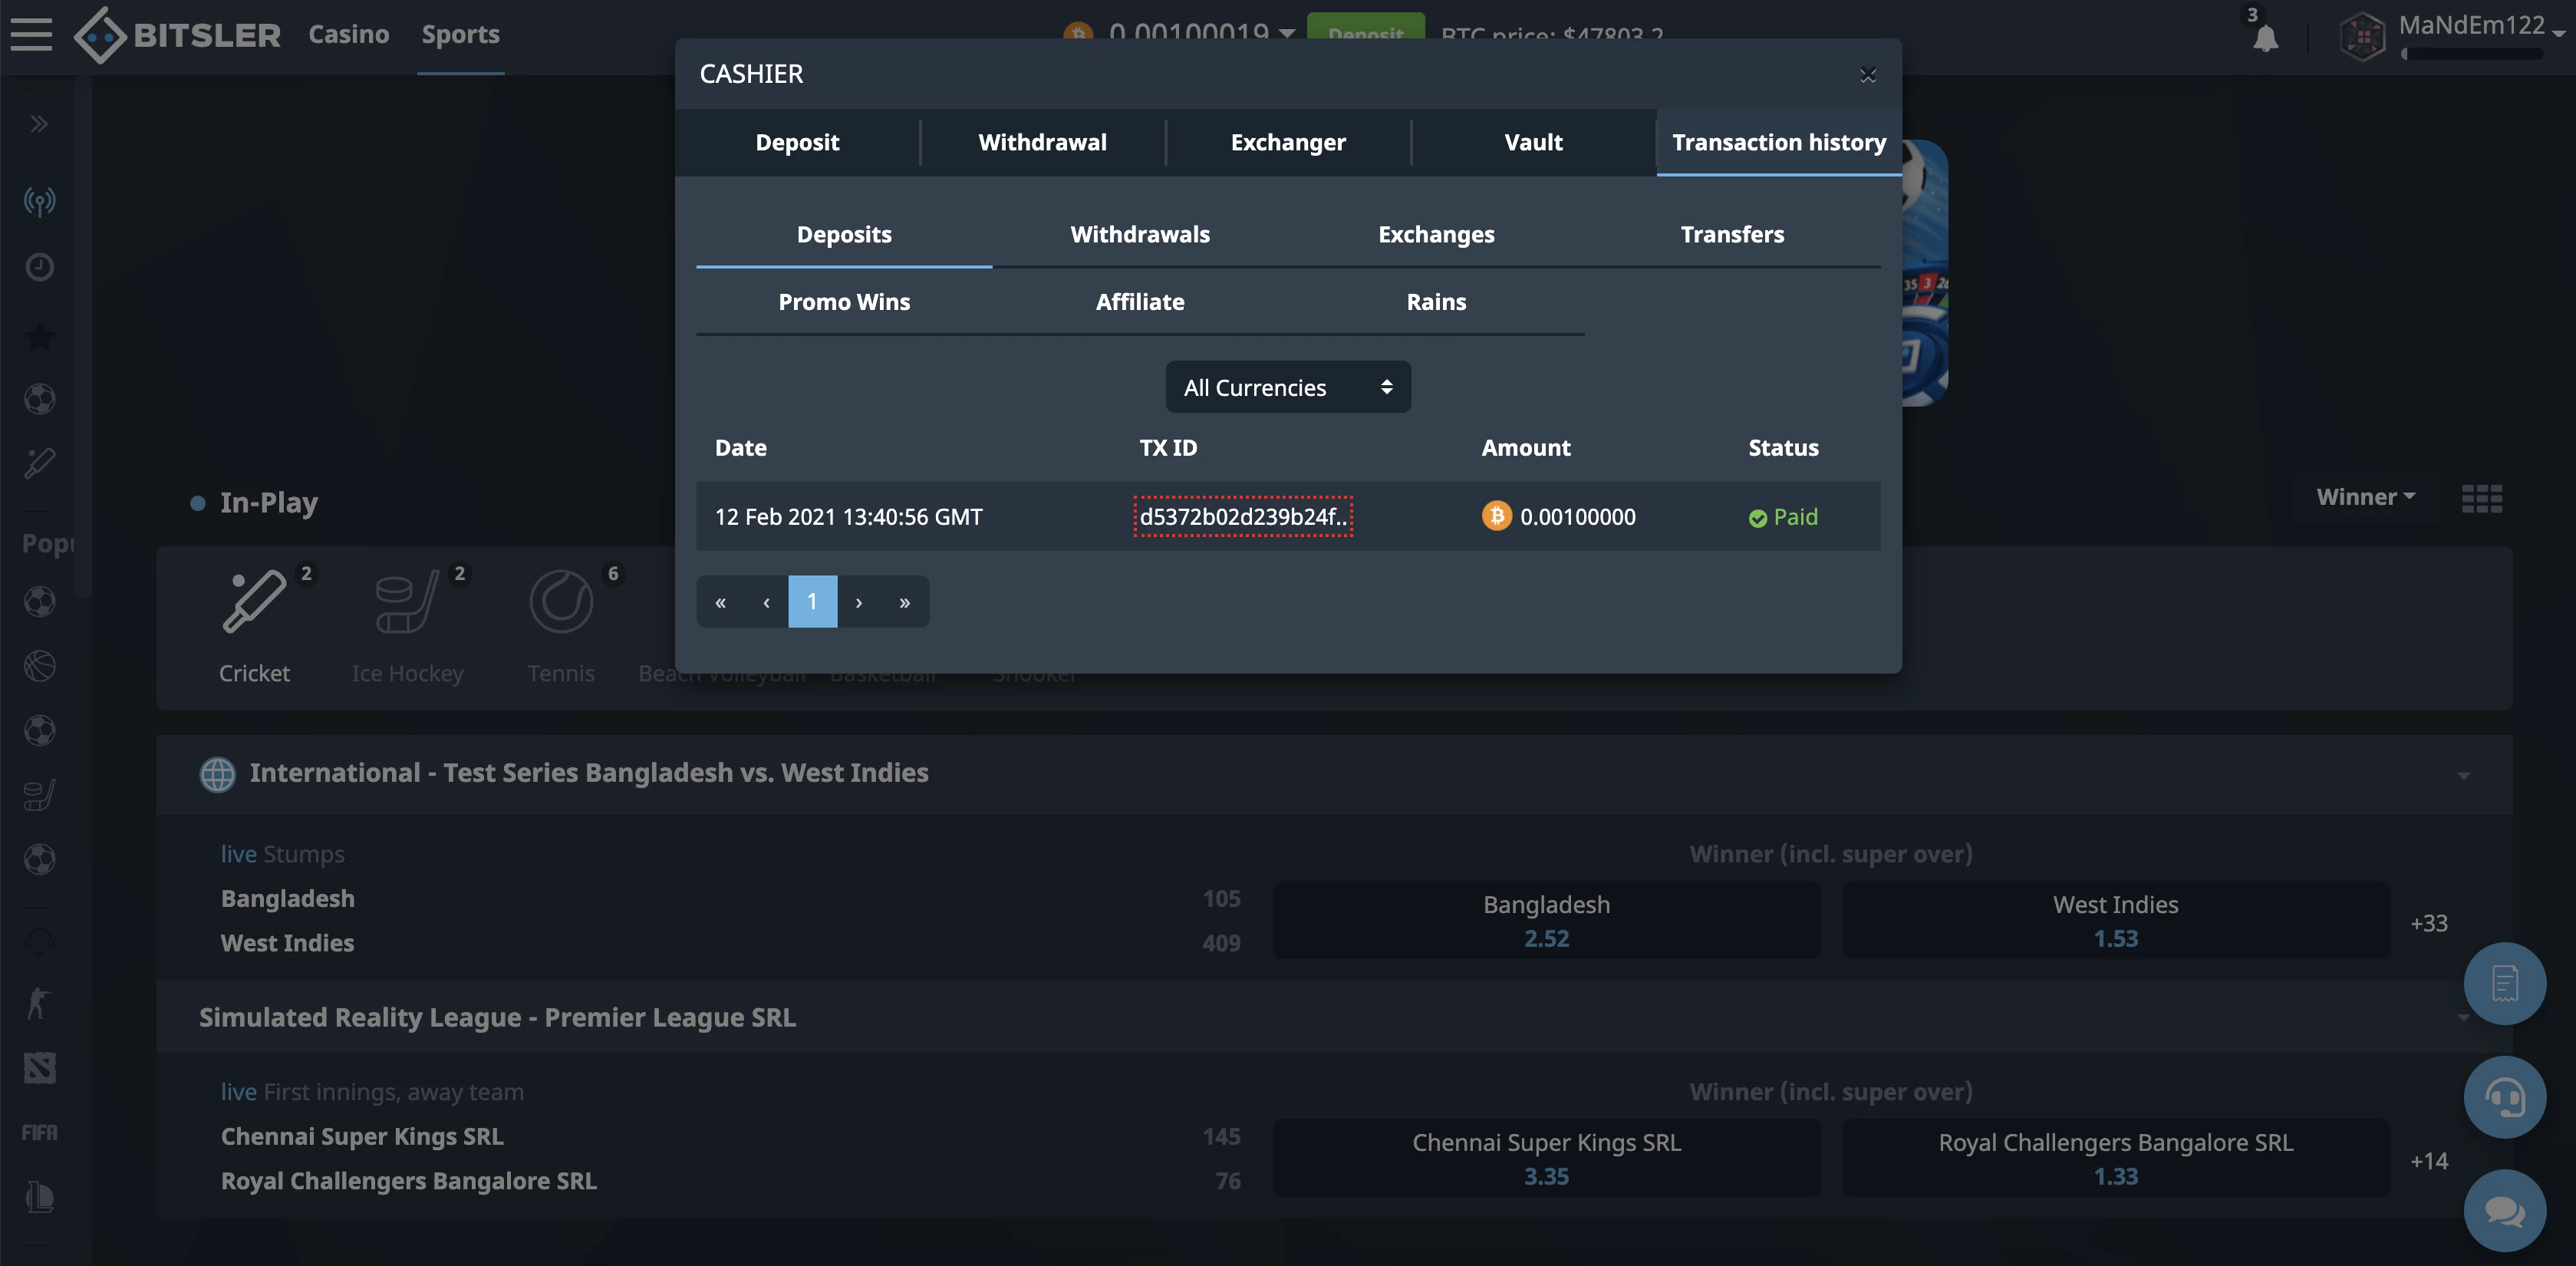The height and width of the screenshot is (1266, 2576).
Task: Go to Sports section
Action: [x=460, y=34]
